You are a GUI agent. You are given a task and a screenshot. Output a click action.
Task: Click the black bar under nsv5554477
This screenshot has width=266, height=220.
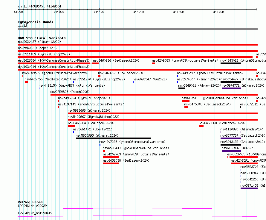point(230,82)
